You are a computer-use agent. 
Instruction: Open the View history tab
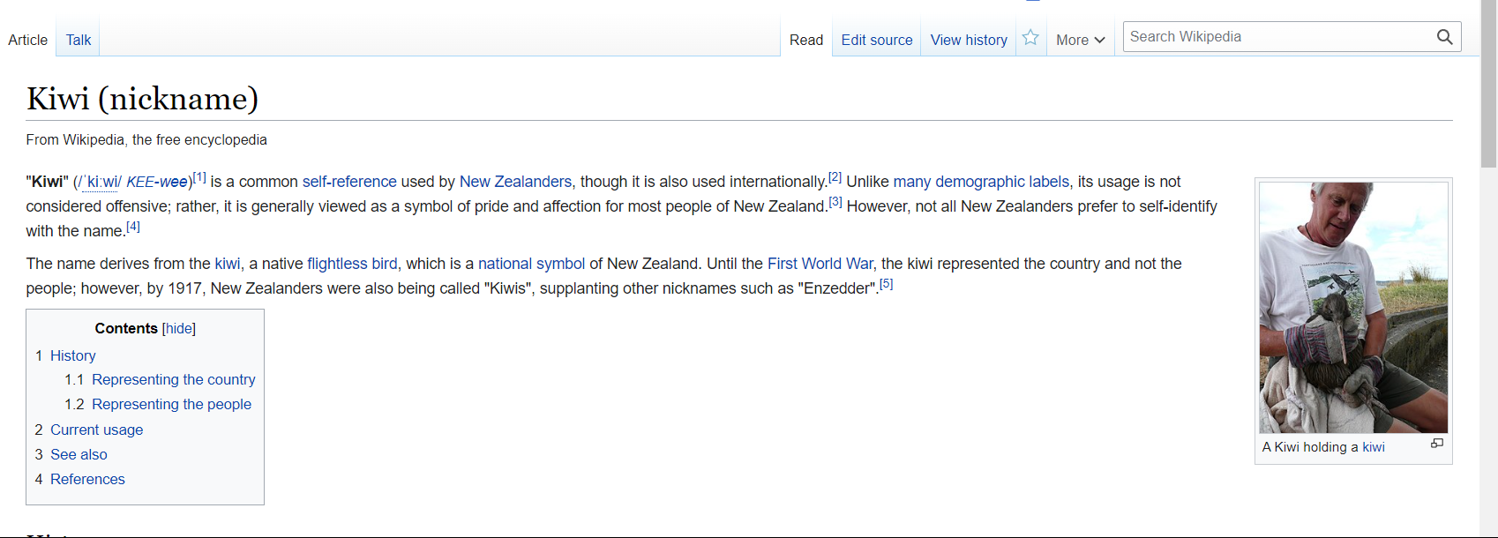coord(969,40)
